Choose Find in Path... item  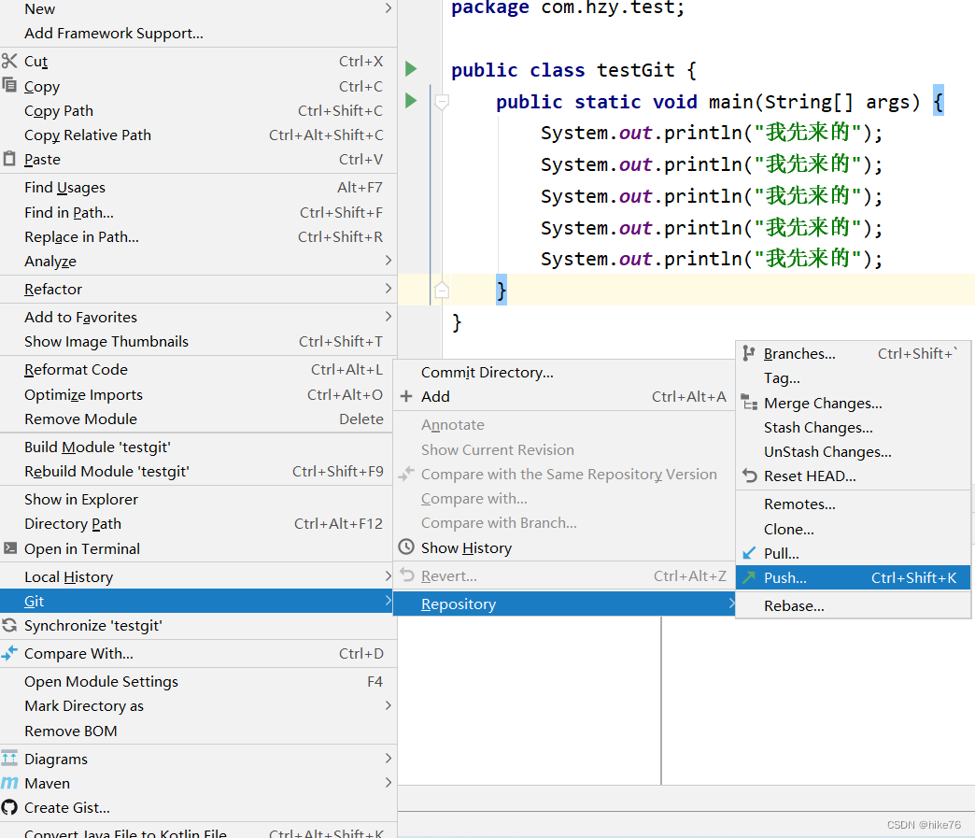coord(198,212)
